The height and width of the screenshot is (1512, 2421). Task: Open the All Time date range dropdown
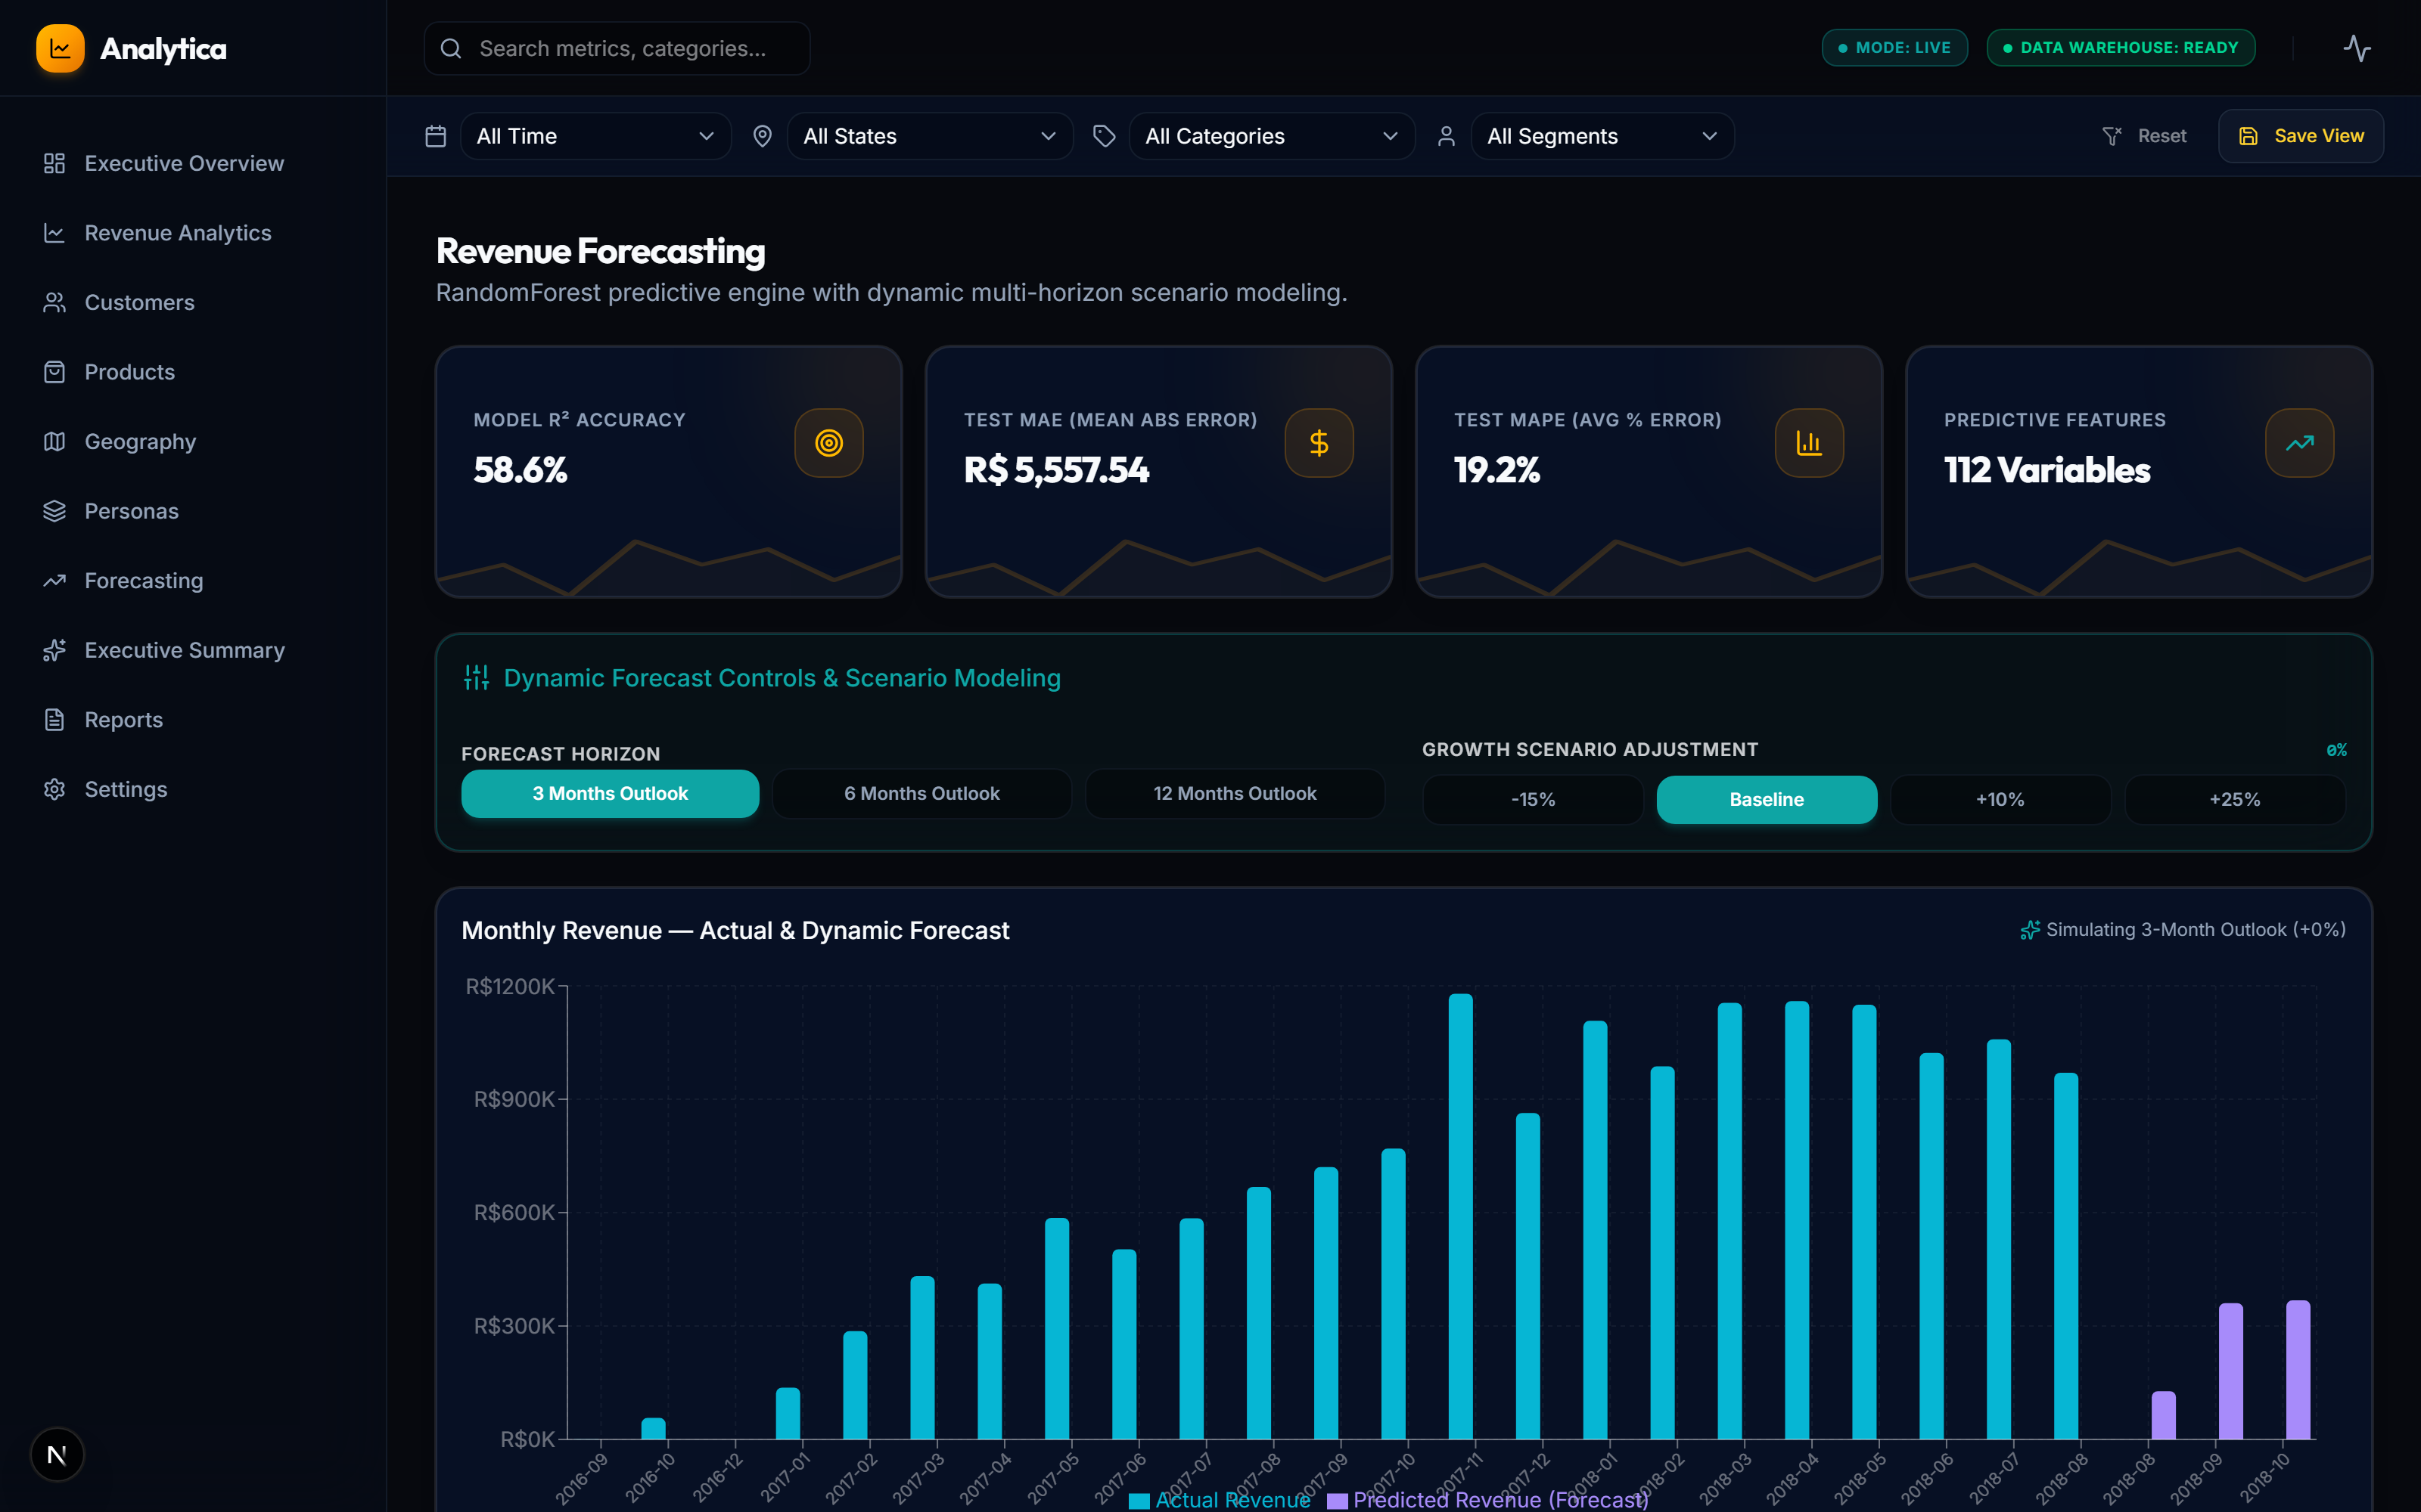[595, 136]
